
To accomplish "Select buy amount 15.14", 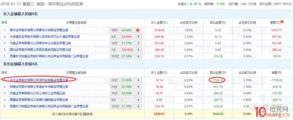I will pos(159,80).
